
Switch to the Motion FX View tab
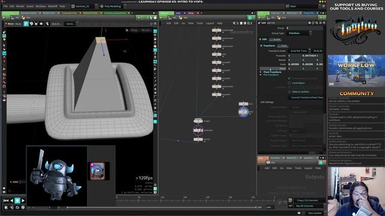coord(90,13)
